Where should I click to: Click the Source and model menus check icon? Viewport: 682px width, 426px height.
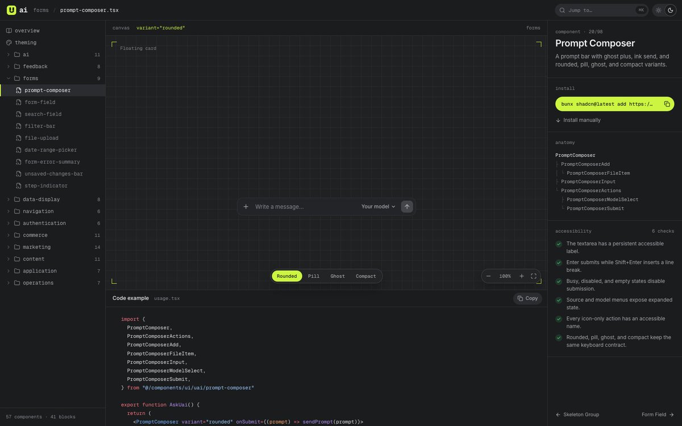click(x=559, y=300)
